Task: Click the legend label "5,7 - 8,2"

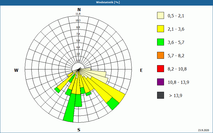Action: pos(176,56)
